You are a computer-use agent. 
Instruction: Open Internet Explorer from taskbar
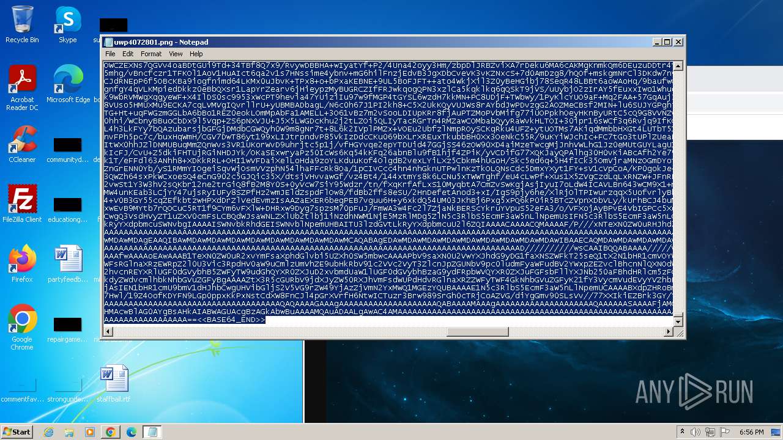pos(49,432)
